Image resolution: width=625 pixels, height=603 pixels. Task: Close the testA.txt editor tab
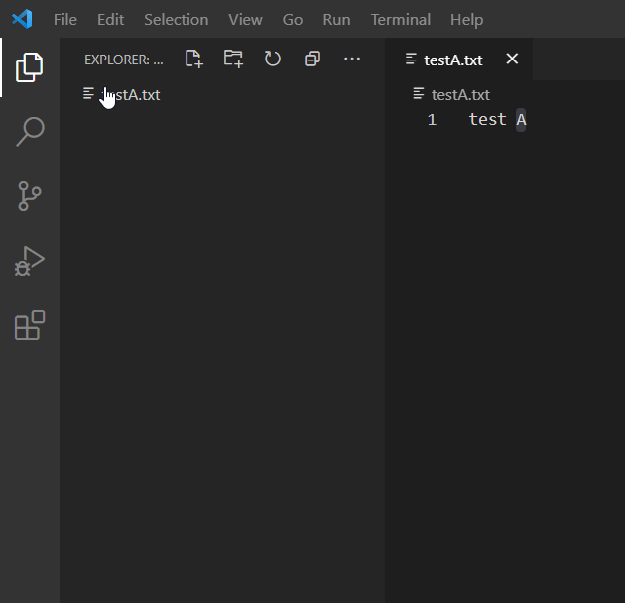512,60
